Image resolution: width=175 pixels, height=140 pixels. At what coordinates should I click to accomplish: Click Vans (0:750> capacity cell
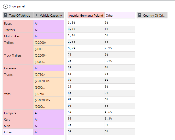click(x=49, y=94)
